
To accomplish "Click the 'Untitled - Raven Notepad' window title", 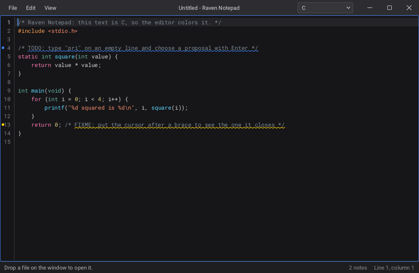I will 209,8.
